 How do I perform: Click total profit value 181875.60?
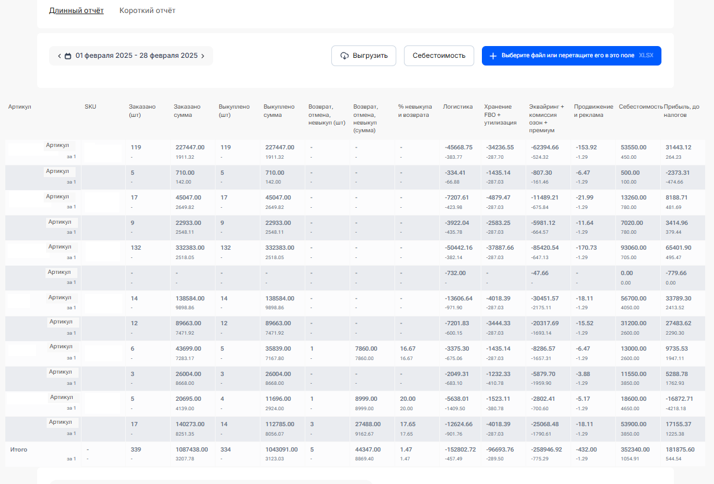[x=679, y=450]
